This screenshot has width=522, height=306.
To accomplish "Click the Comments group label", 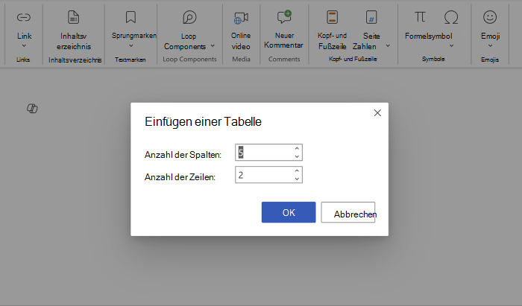I will (284, 59).
